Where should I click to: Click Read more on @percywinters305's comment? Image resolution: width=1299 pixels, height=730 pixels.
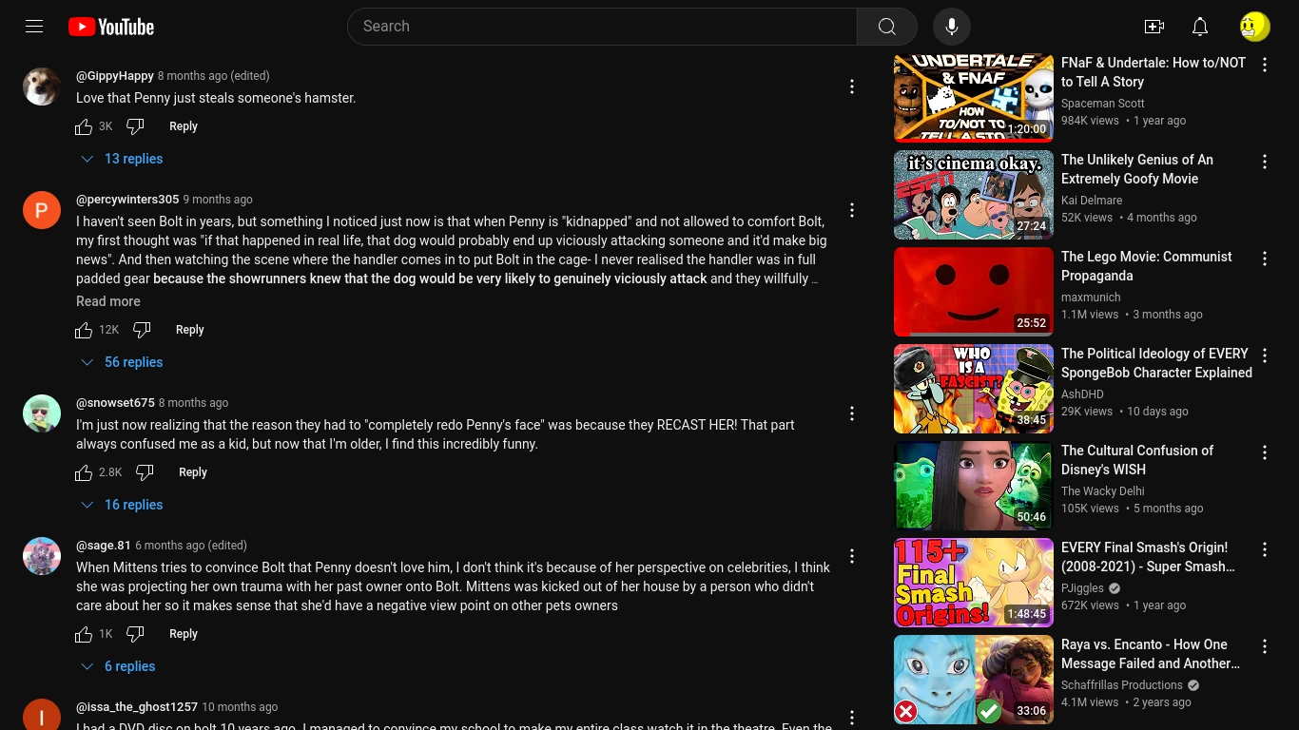107,301
